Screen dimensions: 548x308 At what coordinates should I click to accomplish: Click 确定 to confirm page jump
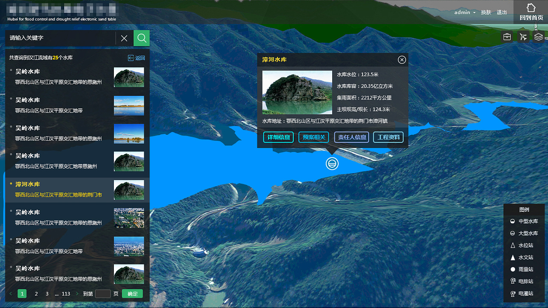[x=132, y=294]
